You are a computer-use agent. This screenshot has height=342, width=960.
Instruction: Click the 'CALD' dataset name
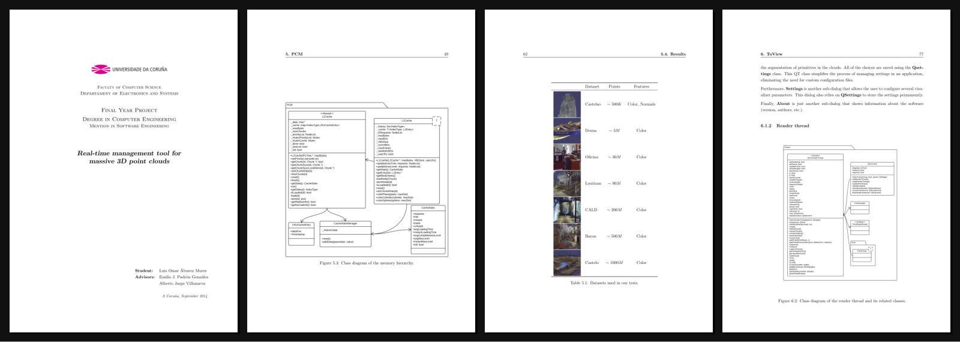pyautogui.click(x=591, y=210)
